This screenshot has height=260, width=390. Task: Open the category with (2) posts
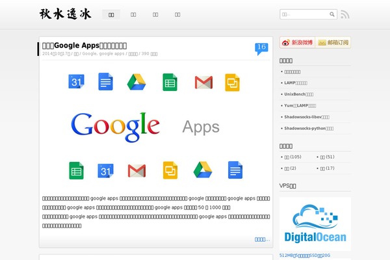290,168
